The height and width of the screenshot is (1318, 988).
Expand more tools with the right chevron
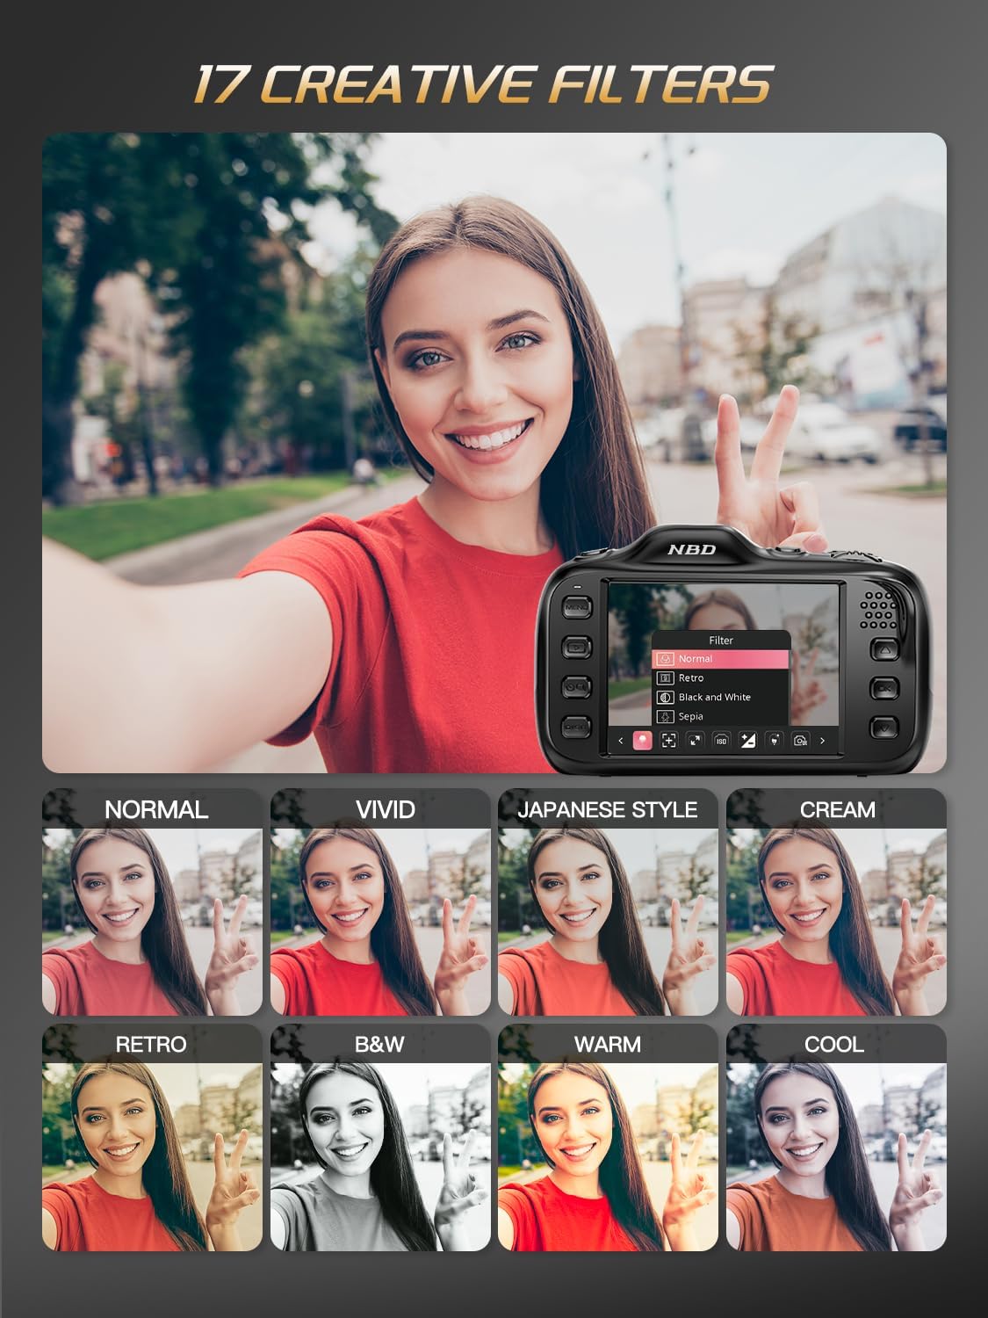click(x=822, y=741)
